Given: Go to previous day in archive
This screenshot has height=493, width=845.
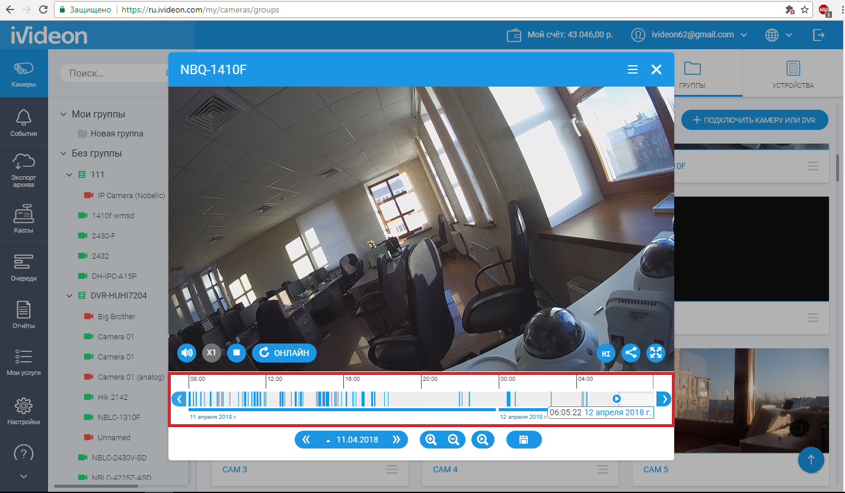Looking at the screenshot, I should coord(306,440).
